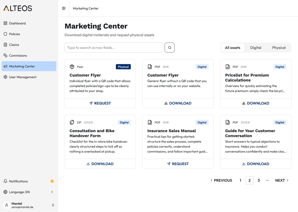Open the Notifications item
This screenshot has height=212, width=298.
[29, 181]
